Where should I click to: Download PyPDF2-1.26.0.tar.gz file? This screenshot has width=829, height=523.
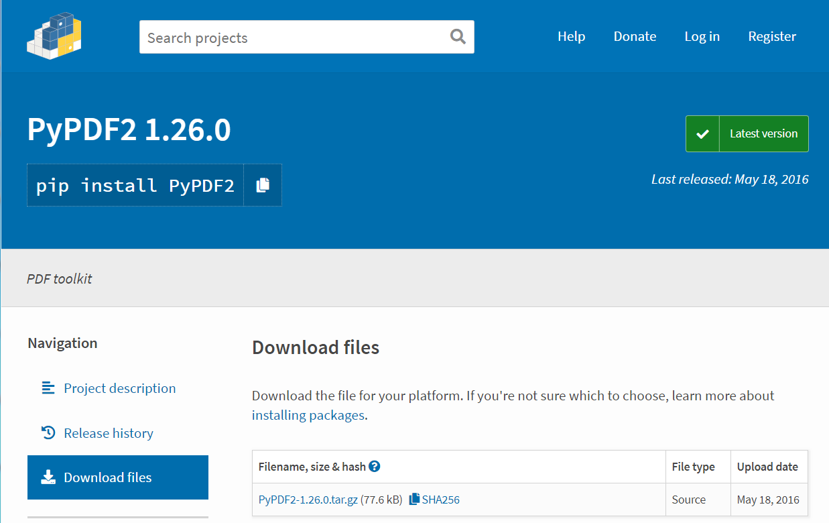point(308,500)
